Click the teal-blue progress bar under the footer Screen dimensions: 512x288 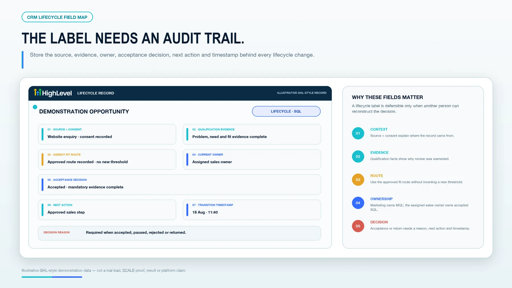click(52, 277)
